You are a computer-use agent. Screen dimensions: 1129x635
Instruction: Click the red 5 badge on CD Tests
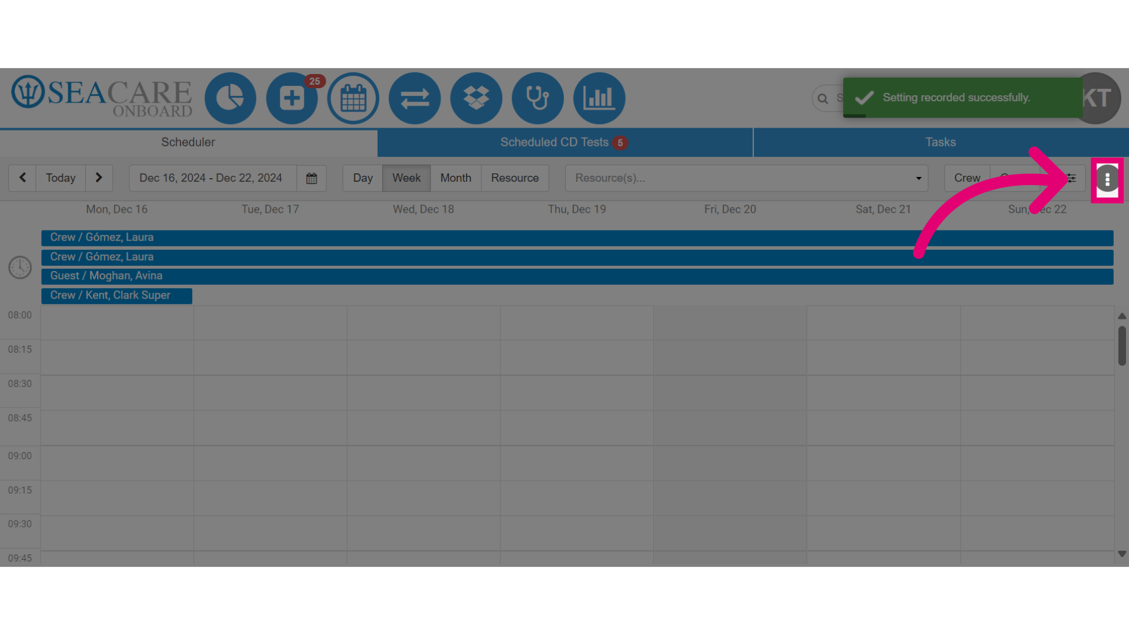click(x=620, y=143)
